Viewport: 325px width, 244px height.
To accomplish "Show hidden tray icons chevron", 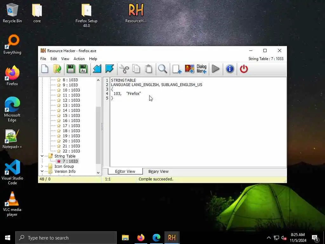I will (269, 238).
